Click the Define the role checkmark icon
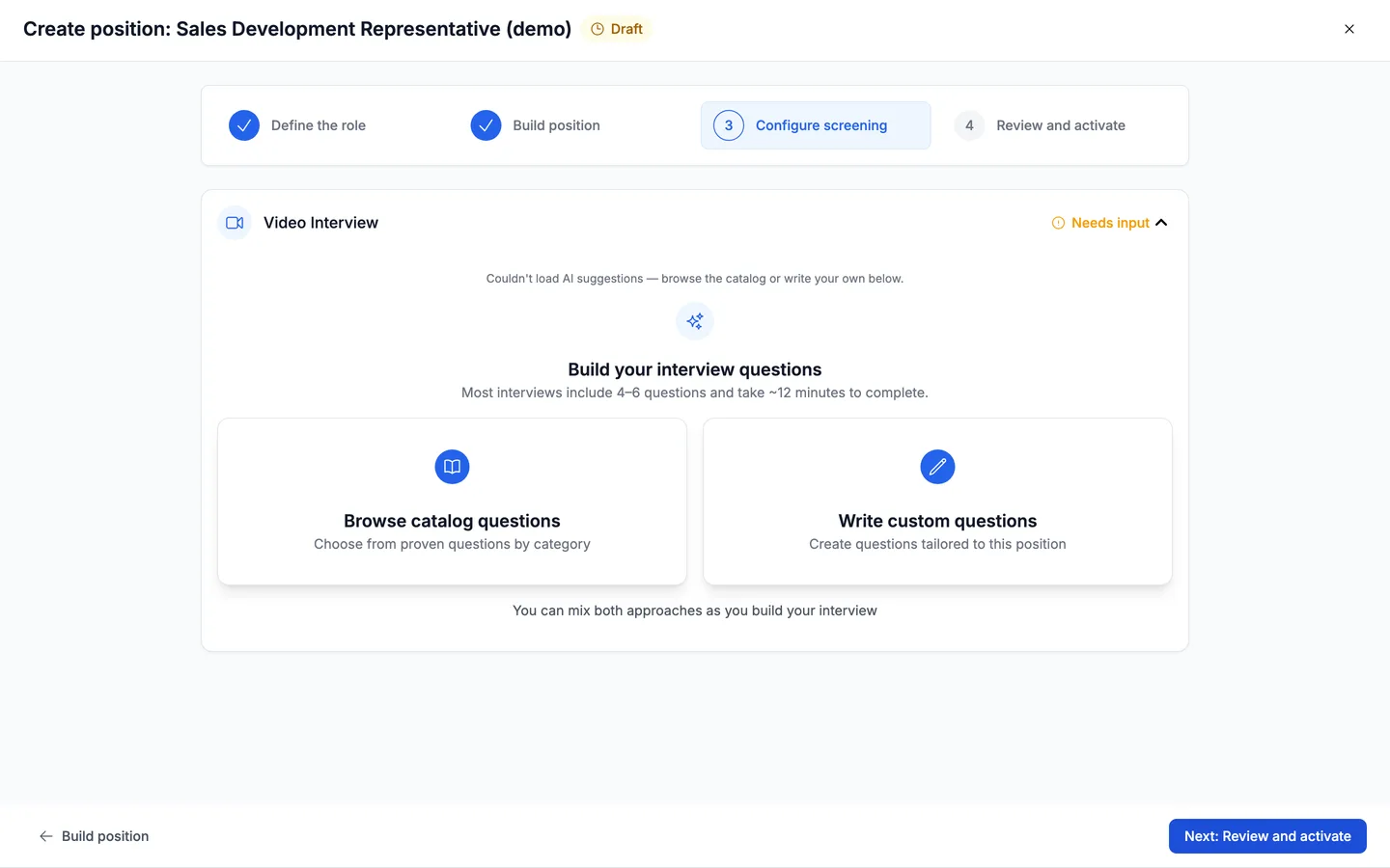Screen dimensions: 1390x868 click(x=244, y=125)
